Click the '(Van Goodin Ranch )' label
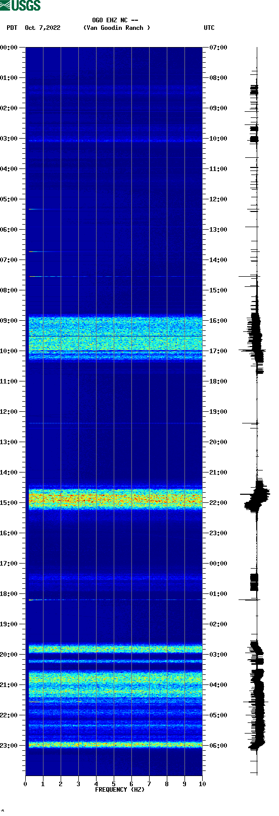 pyautogui.click(x=117, y=28)
